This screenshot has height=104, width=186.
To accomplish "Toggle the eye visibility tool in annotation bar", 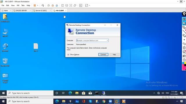I will pyautogui.click(x=184, y=19).
